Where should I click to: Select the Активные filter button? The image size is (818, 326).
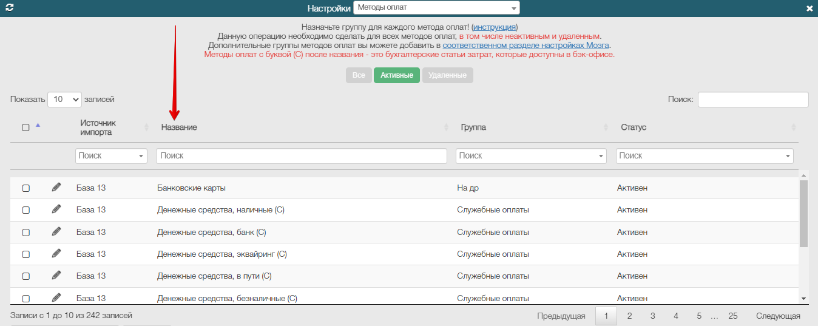point(397,75)
